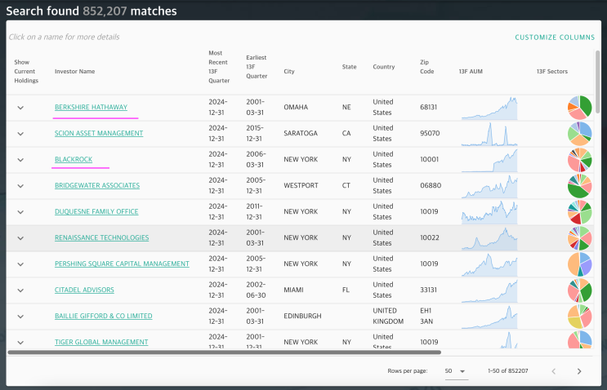Click the Customize Columns button
This screenshot has height=390, width=607.
pyautogui.click(x=555, y=38)
